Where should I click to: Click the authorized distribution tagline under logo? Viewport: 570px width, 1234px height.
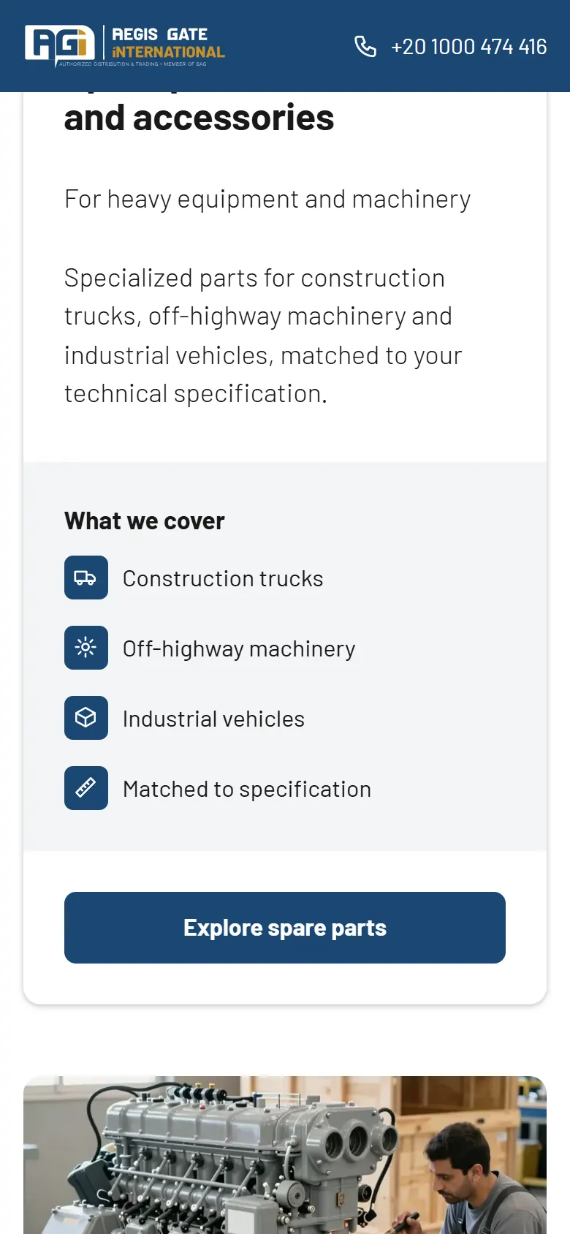point(133,64)
